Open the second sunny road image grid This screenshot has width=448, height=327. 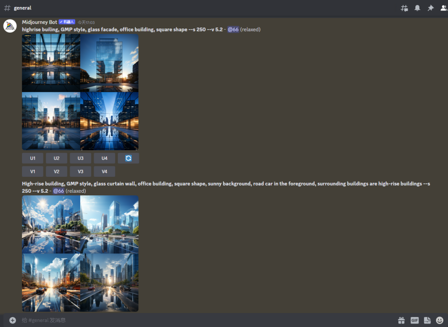[80, 253]
